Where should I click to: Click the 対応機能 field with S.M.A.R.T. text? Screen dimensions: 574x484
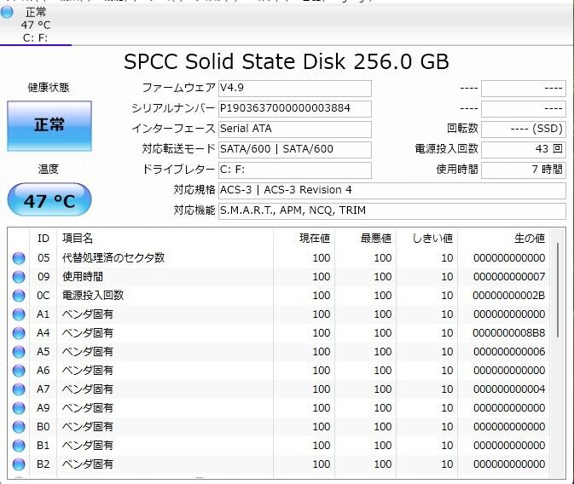pyautogui.click(x=391, y=210)
